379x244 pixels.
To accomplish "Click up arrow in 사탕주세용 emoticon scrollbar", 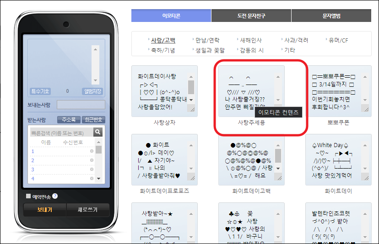I will click(x=278, y=77).
